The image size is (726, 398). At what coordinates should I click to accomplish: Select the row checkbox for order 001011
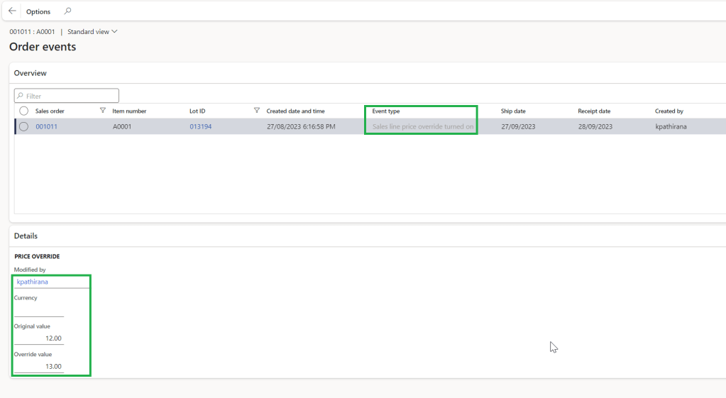click(x=24, y=127)
